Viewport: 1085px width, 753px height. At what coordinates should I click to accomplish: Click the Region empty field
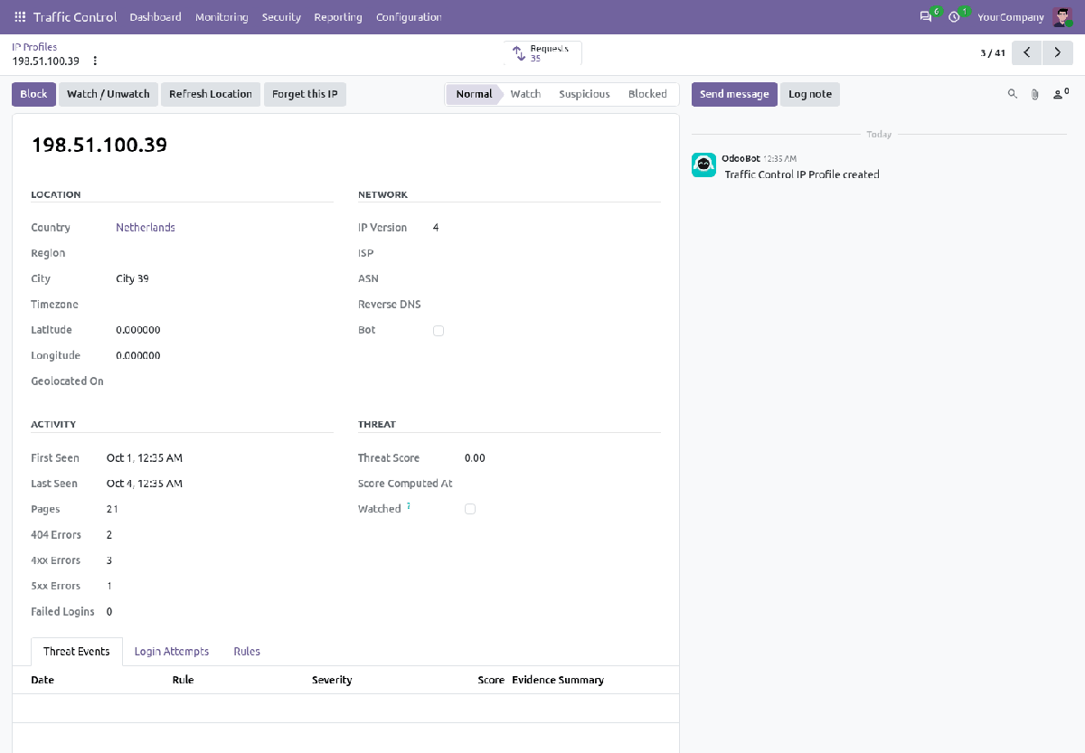click(x=224, y=254)
